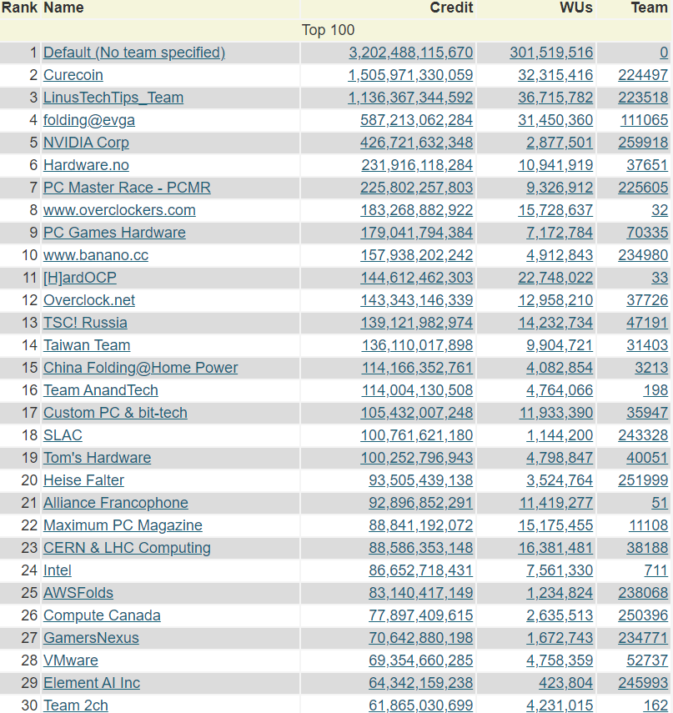673x713 pixels.
Task: Click the folding@evga team name
Action: tap(89, 120)
